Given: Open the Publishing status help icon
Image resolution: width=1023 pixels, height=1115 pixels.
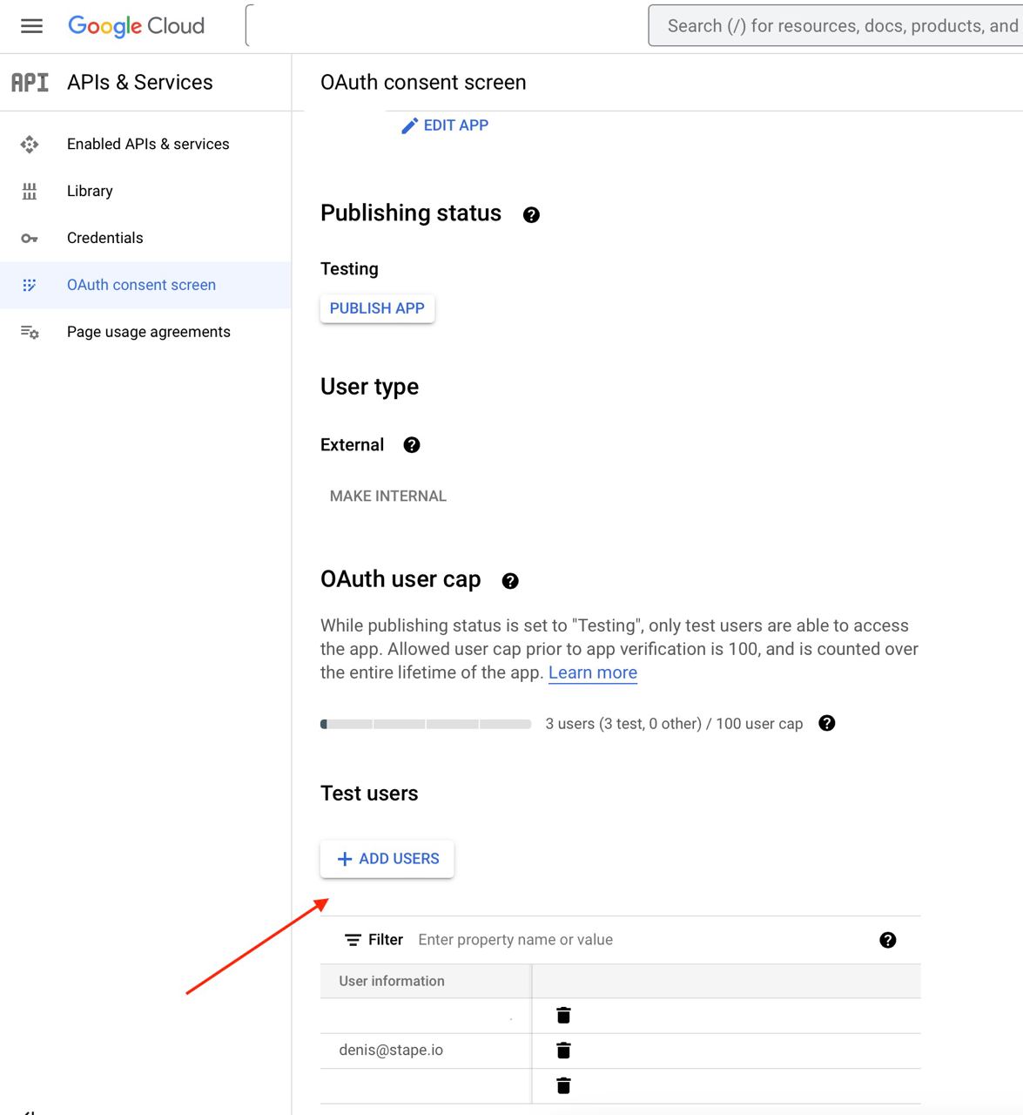Looking at the screenshot, I should (531, 214).
